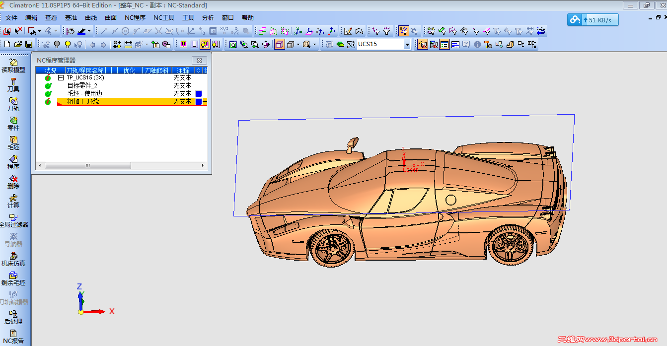
Task: Open the UCS15 coordinate system dropdown
Action: pos(407,45)
